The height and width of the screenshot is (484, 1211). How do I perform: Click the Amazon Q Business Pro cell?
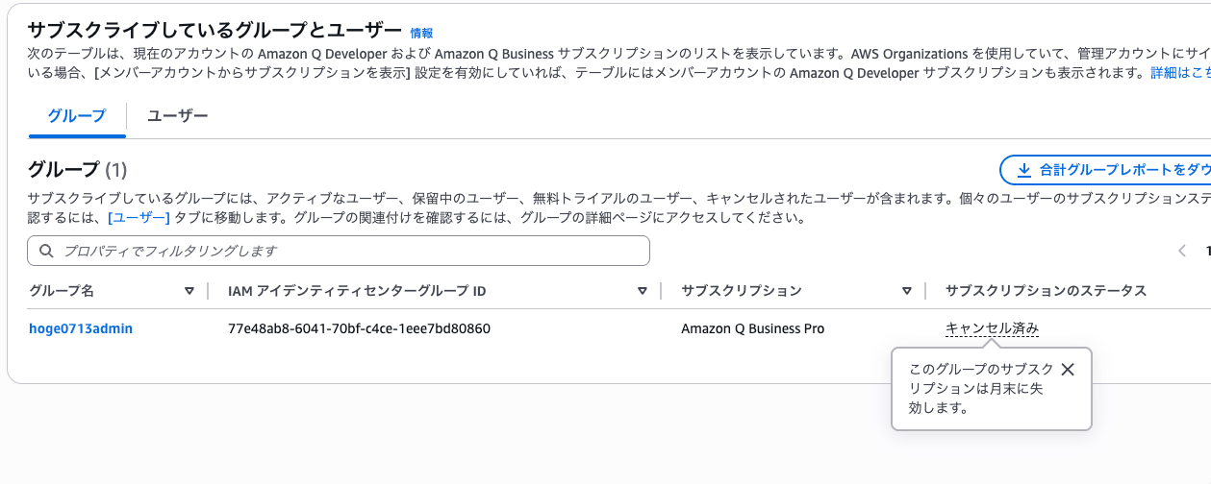(x=753, y=328)
